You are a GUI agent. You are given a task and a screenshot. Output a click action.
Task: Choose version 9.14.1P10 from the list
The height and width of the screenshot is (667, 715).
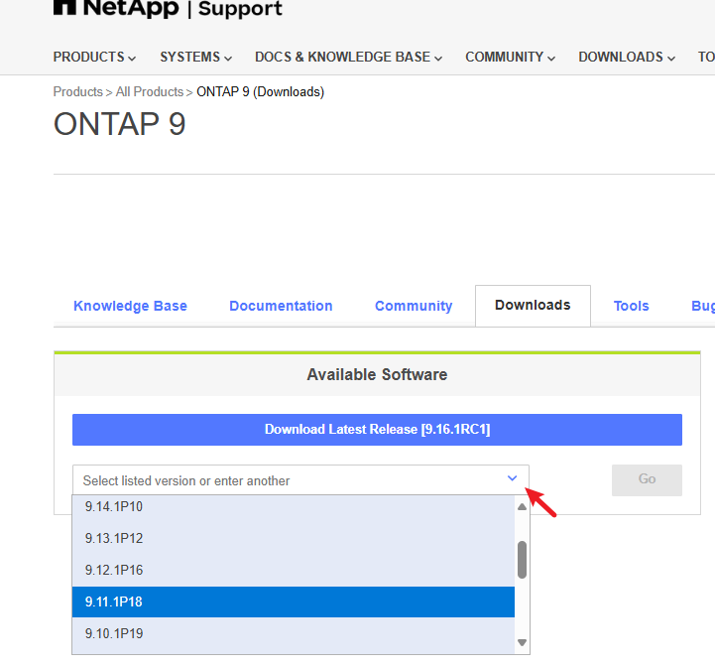click(294, 507)
